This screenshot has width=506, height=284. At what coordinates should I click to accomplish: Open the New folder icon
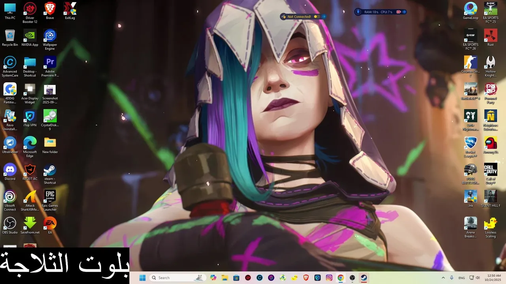50,146
